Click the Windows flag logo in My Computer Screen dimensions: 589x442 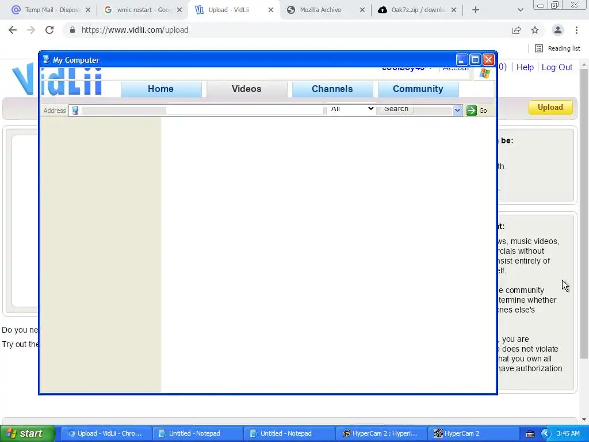point(484,73)
